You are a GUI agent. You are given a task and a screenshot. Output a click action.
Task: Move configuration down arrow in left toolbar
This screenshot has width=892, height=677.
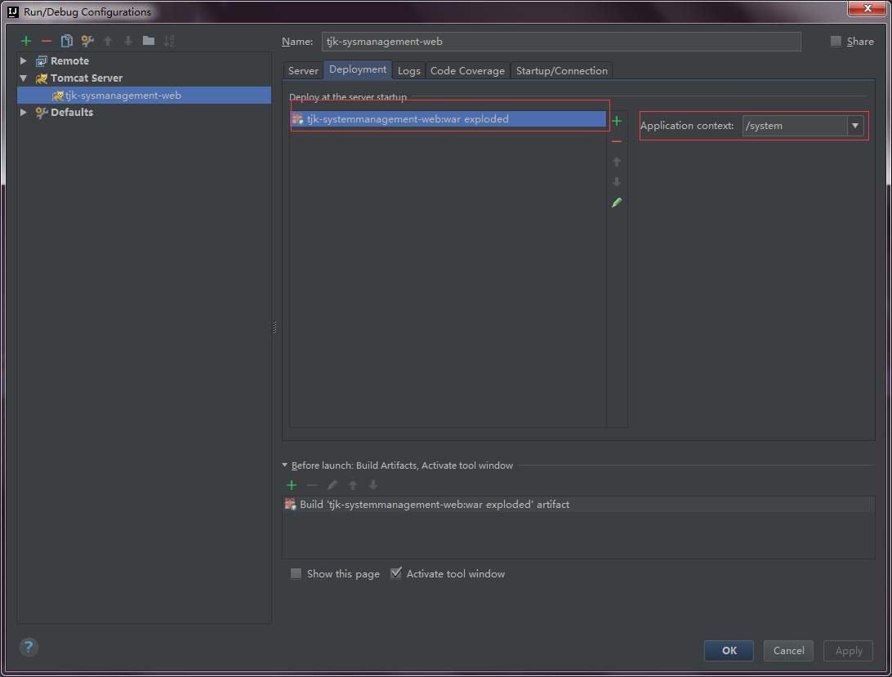128,41
